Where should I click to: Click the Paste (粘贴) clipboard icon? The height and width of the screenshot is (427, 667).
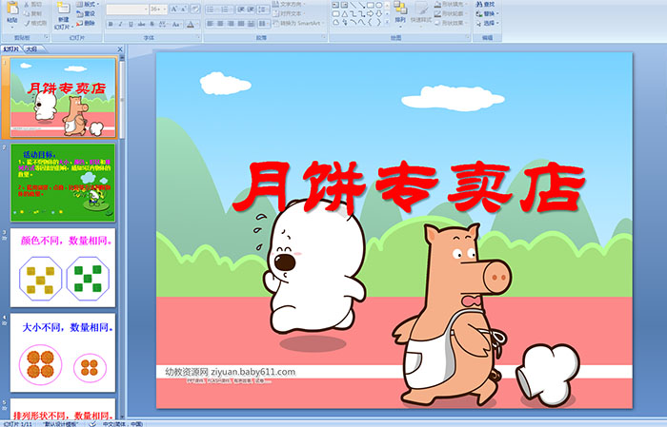12,8
